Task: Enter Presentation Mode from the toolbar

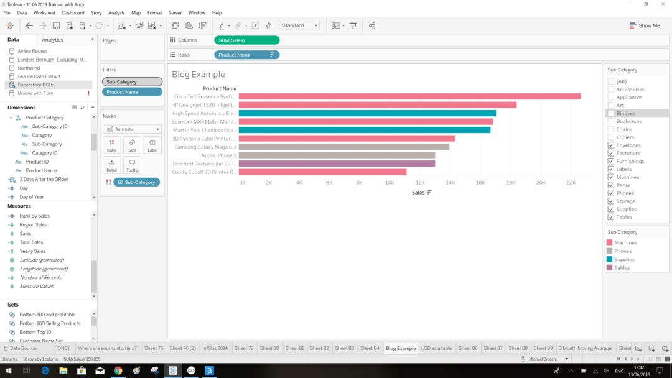Action: (353, 25)
